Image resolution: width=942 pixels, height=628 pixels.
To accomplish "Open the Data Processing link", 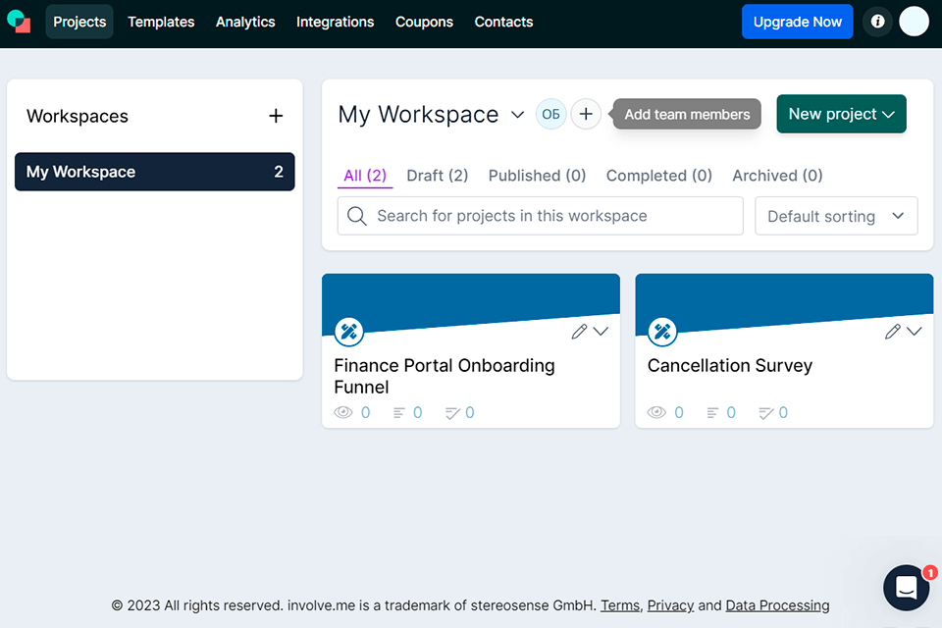I will [x=777, y=605].
